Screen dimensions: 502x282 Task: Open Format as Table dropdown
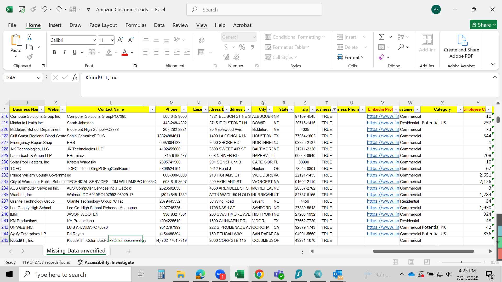[287, 47]
